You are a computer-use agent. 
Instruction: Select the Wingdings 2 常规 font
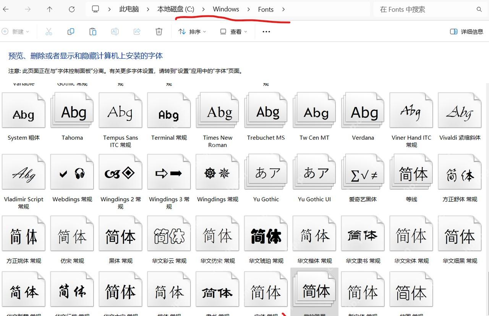click(121, 182)
